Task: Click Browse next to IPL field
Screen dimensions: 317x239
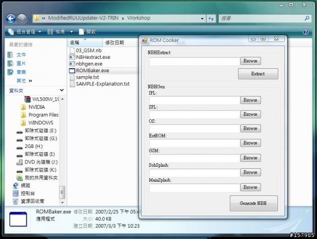Action: [x=251, y=100]
